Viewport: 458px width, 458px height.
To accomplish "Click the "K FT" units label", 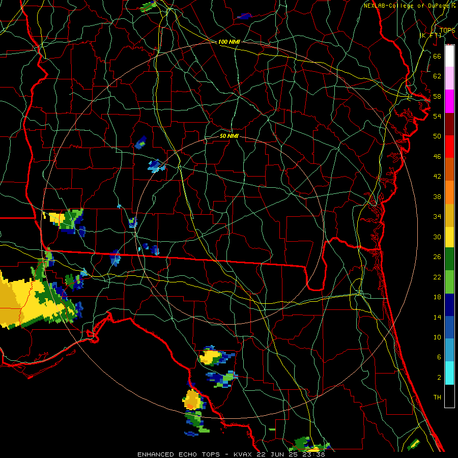I will [430, 35].
